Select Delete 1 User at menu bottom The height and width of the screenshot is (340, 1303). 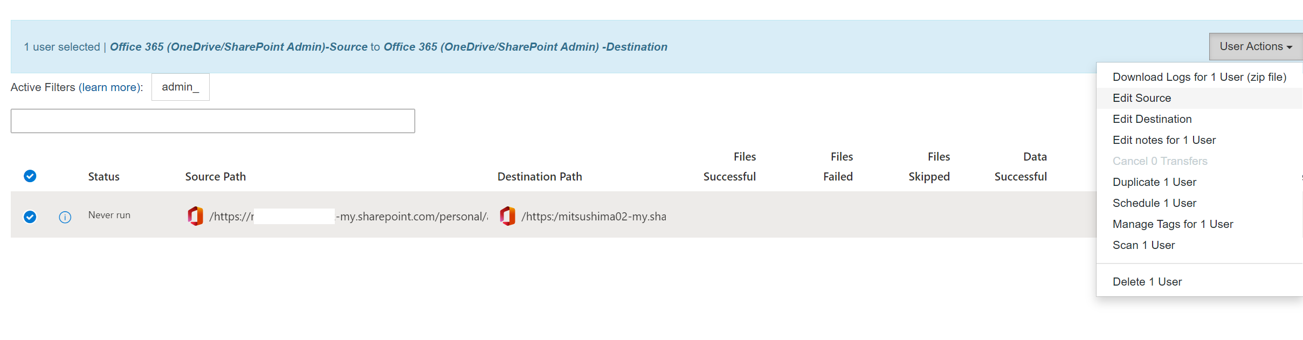(x=1147, y=282)
